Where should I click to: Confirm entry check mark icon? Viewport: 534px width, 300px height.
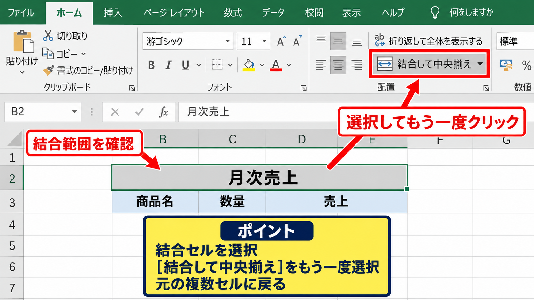tap(139, 112)
